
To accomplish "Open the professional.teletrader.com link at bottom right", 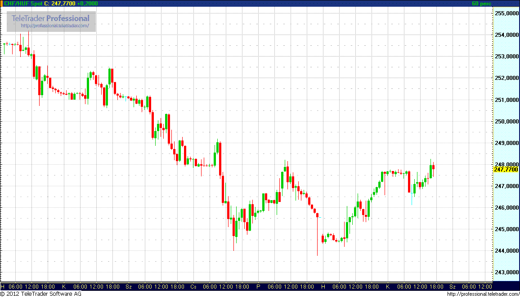I will click(483, 294).
